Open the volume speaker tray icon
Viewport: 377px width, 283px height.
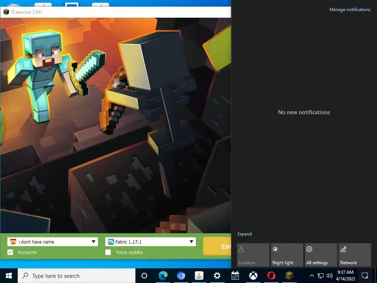tap(330, 276)
